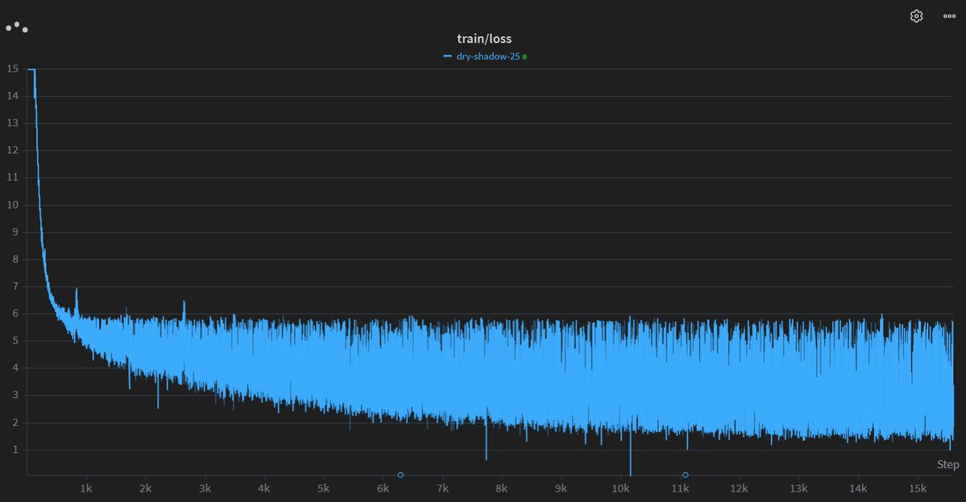Screen dimensions: 966x502
Task: Click the 8k x-axis tick label
Action: tap(501, 488)
